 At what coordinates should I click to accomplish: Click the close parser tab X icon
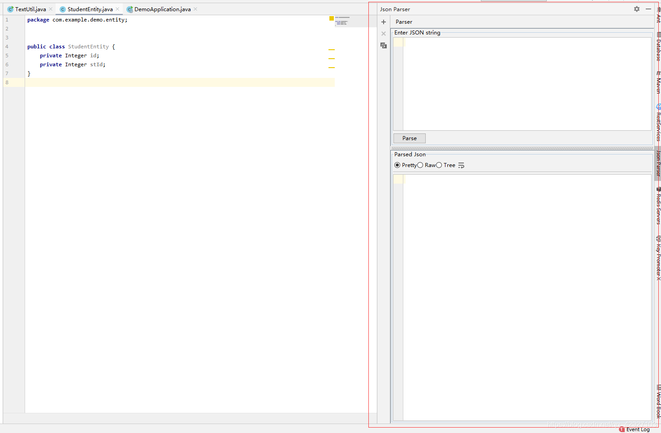click(x=384, y=34)
